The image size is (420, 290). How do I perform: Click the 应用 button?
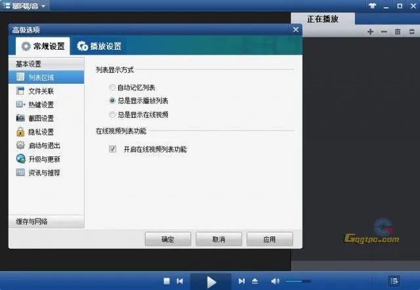click(270, 239)
